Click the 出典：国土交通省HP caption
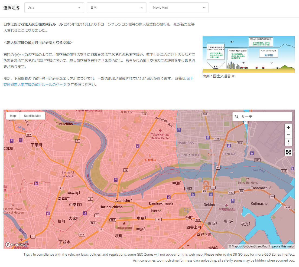This screenshot has height=267, width=299. click(x=219, y=76)
